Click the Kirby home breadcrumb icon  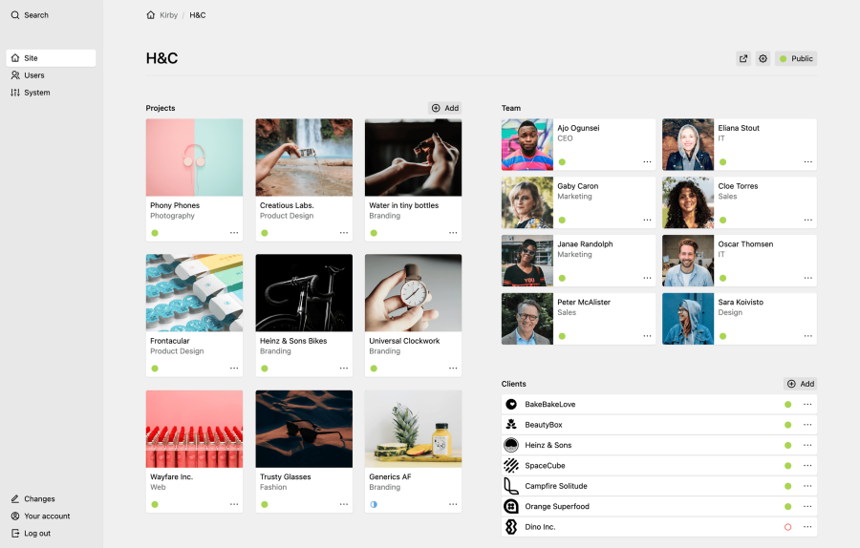click(x=151, y=14)
